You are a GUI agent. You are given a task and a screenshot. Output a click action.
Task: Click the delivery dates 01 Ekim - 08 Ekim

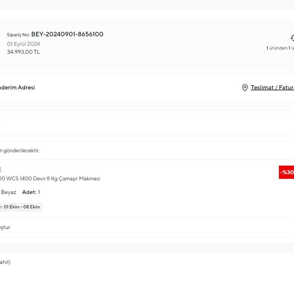pyautogui.click(x=22, y=207)
